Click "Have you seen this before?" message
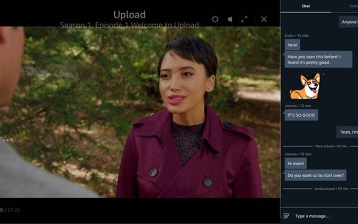 318,60
